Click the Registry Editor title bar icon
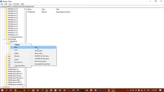This screenshot has height=92, width=164. (x=1, y=1)
